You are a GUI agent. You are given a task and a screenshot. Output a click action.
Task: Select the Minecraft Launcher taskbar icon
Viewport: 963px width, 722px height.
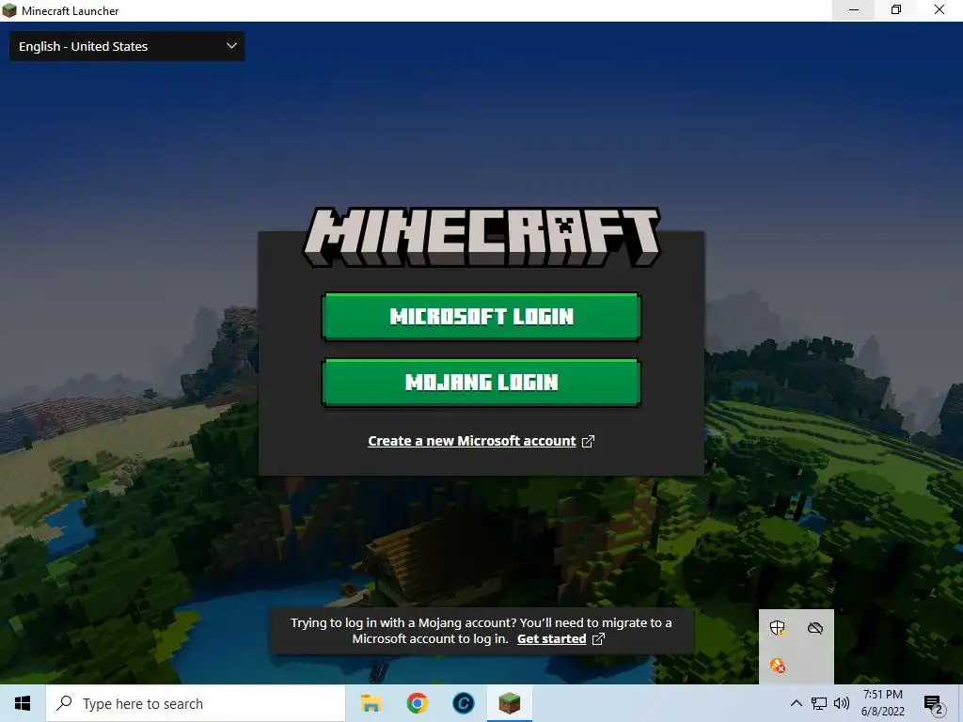[x=509, y=703]
